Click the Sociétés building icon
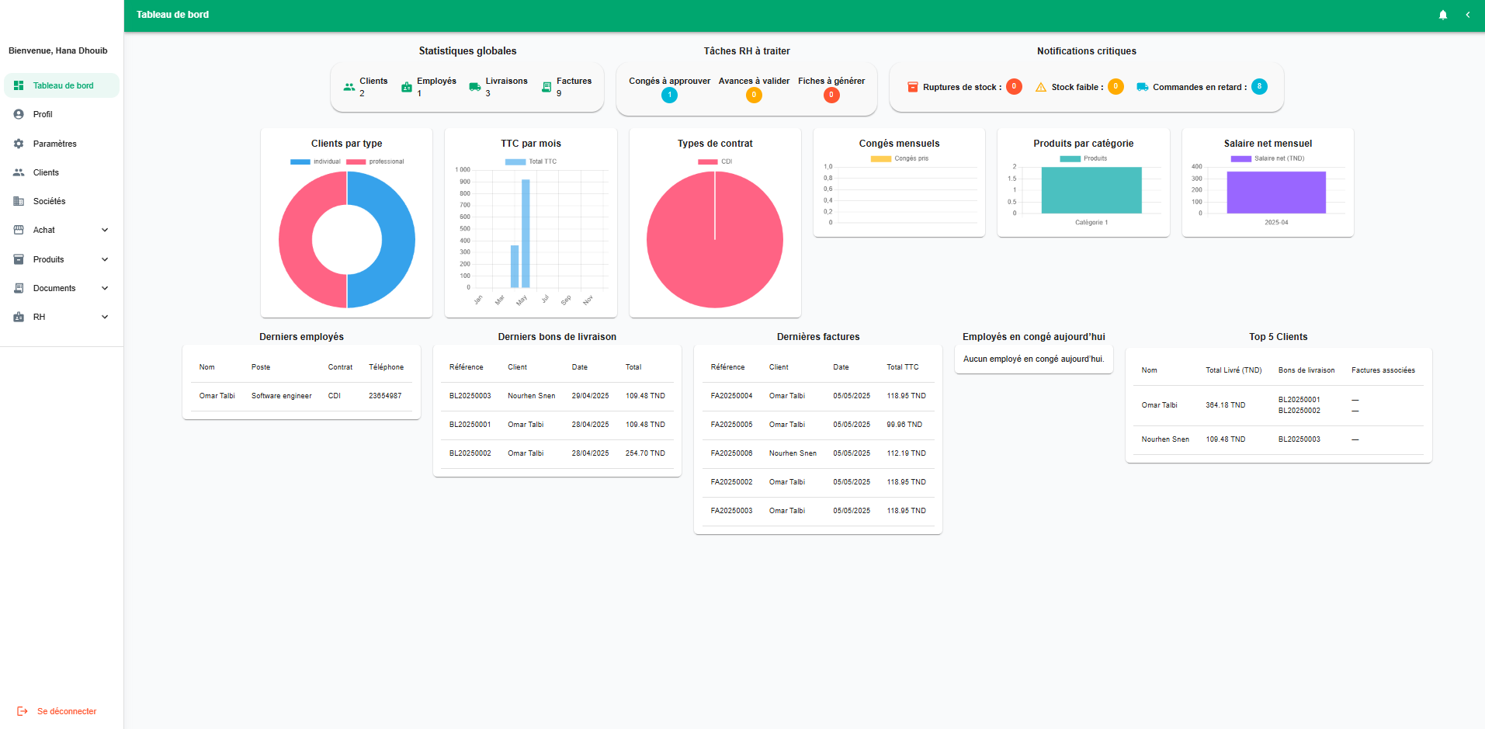1485x729 pixels. pos(19,201)
